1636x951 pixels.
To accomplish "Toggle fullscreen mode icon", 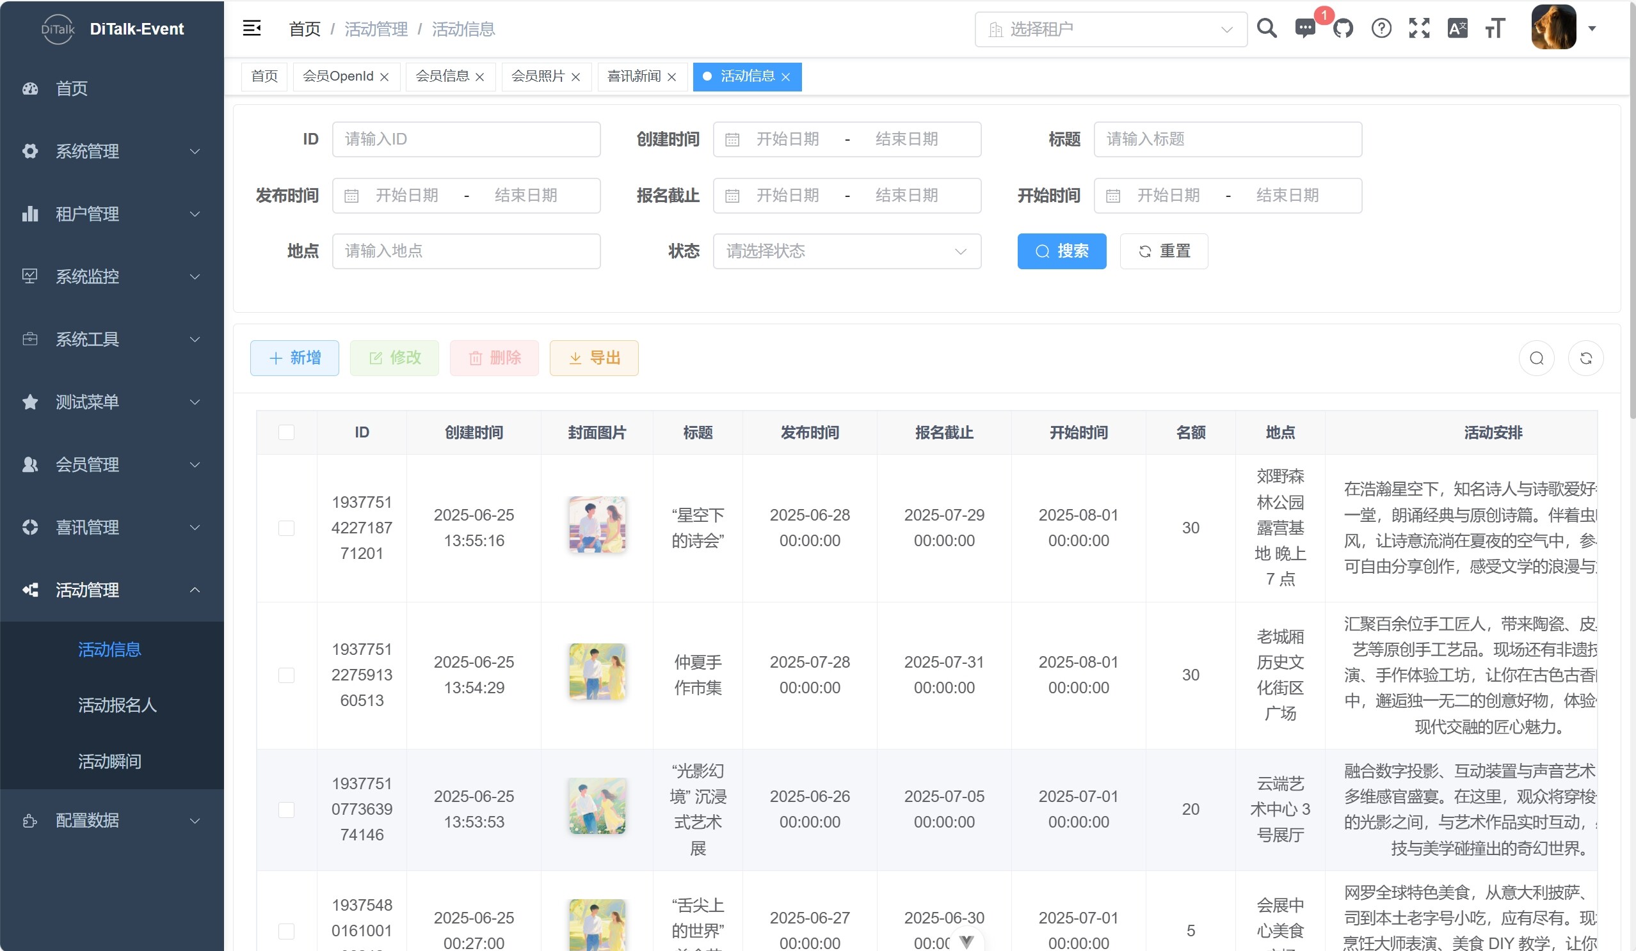I will click(x=1419, y=29).
